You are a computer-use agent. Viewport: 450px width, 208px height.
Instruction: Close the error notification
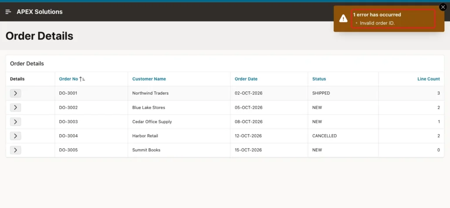pyautogui.click(x=443, y=7)
